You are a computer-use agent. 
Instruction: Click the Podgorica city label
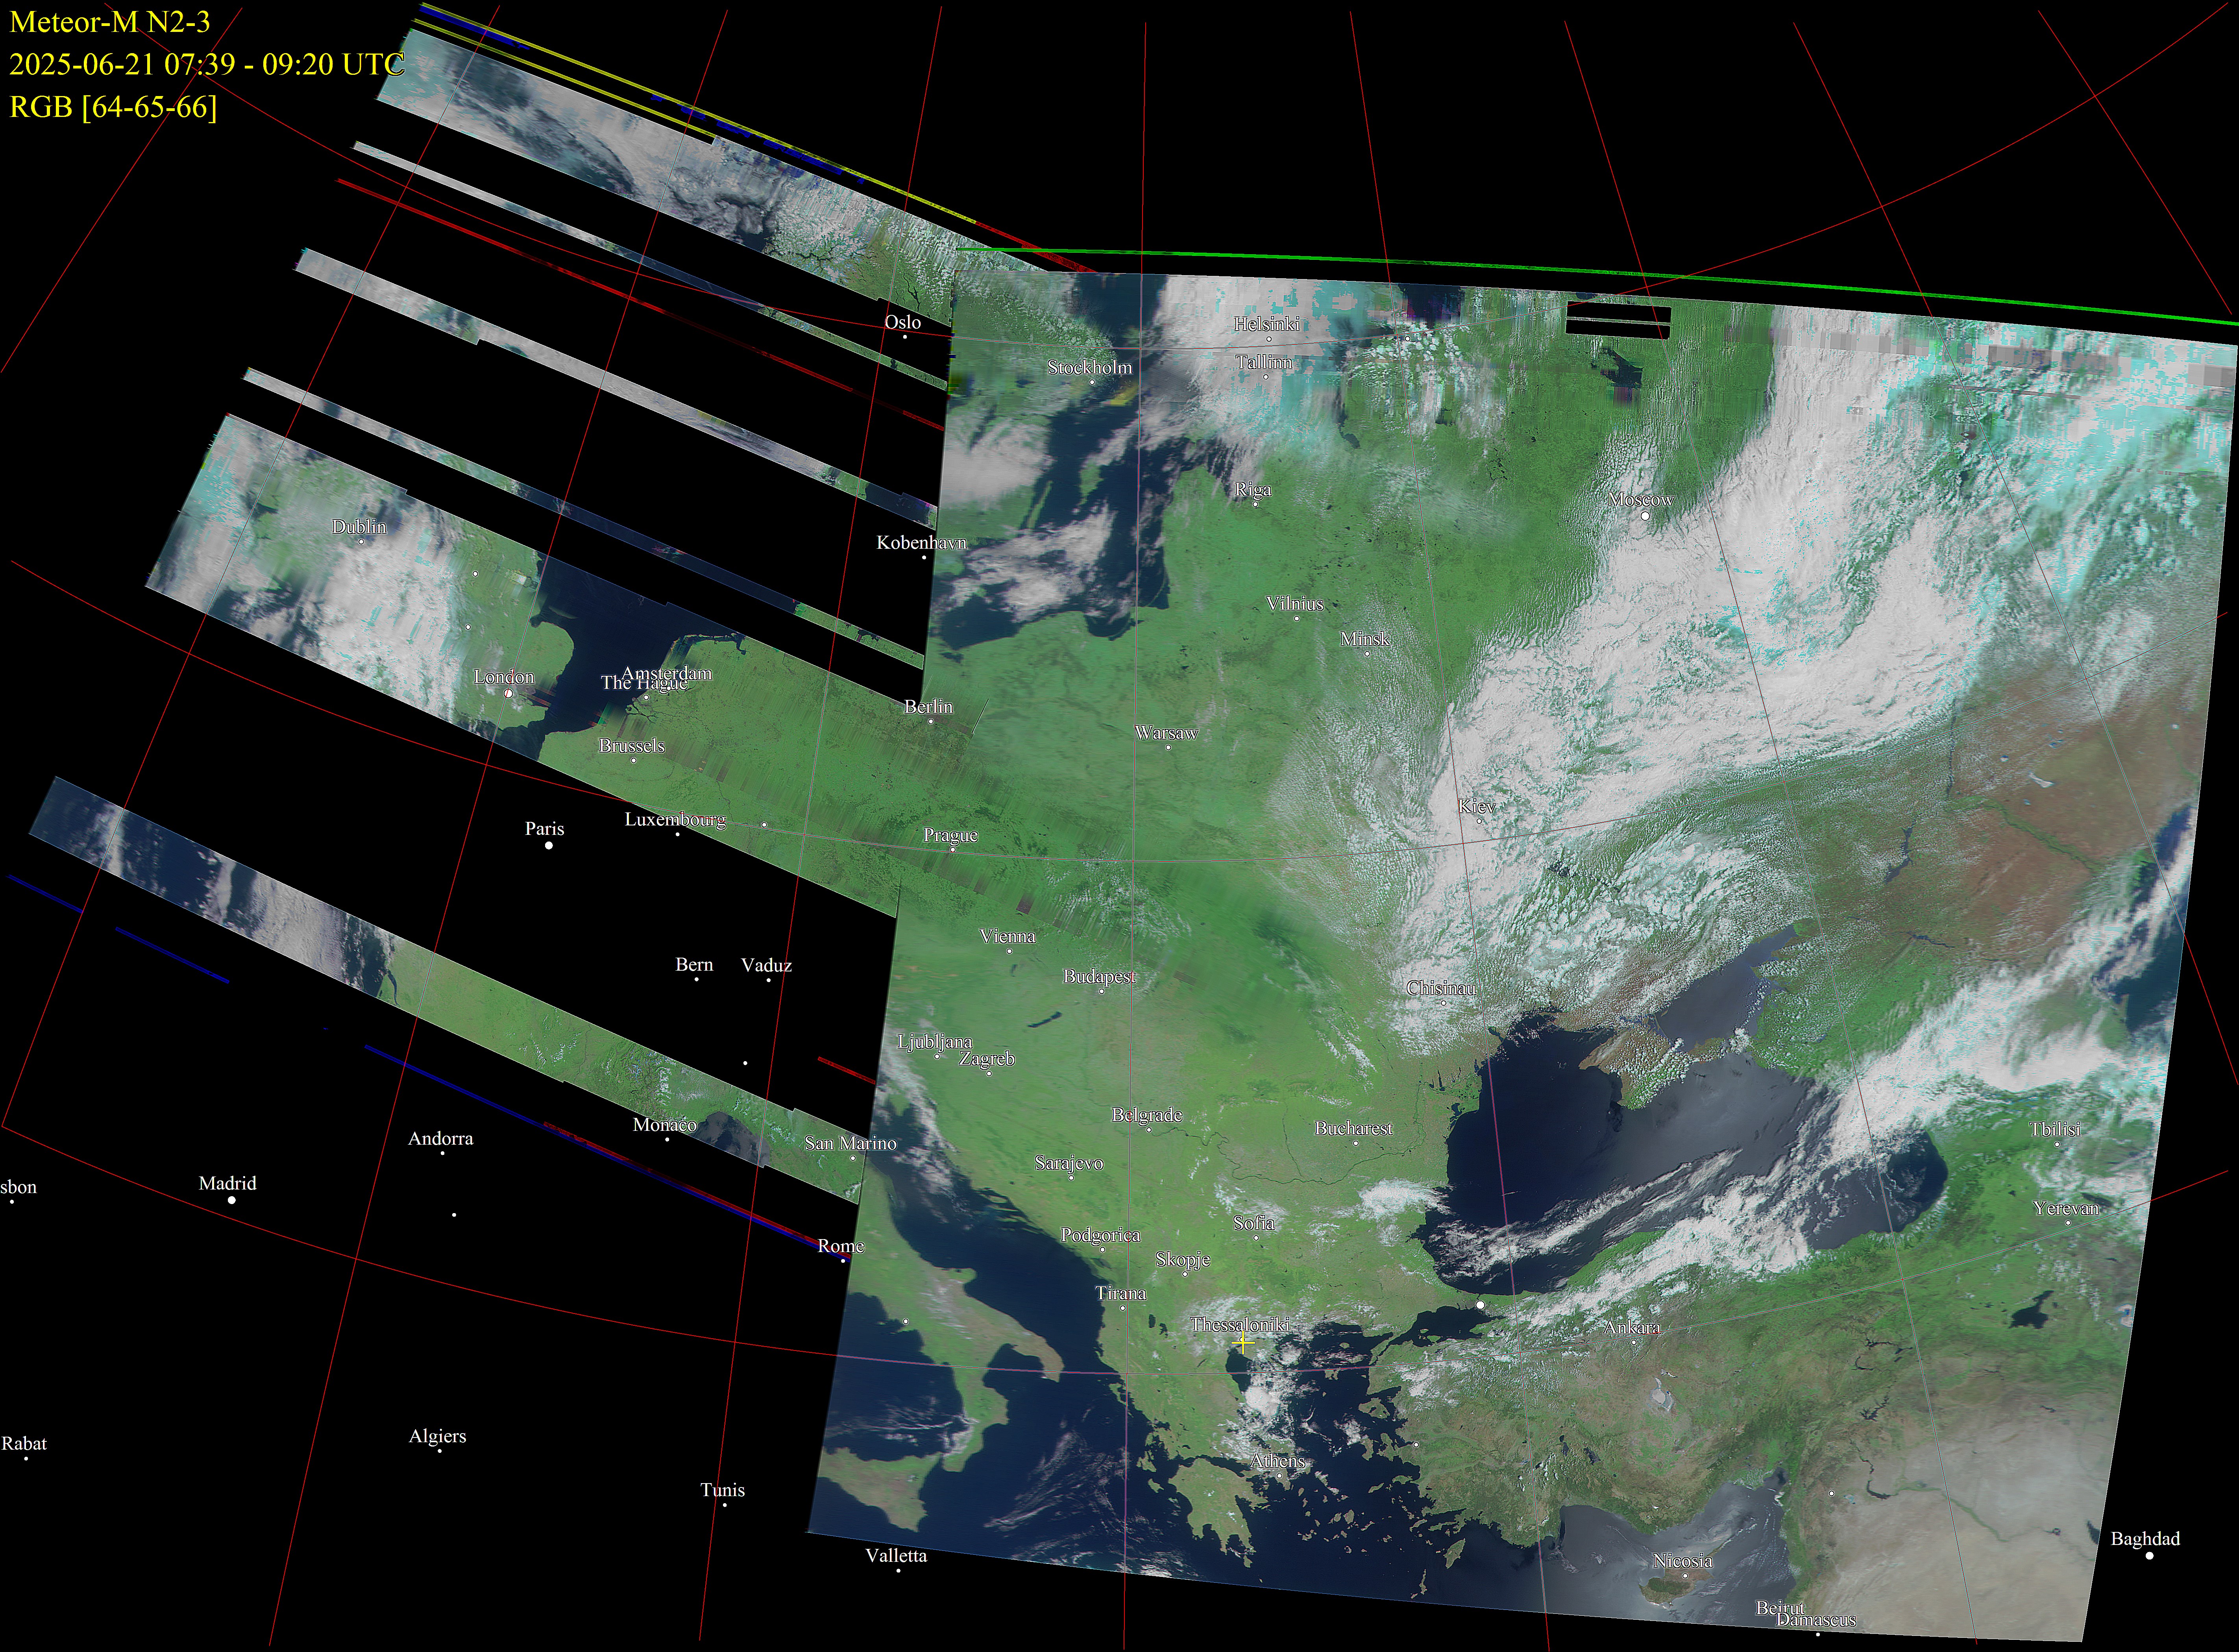pos(1101,1236)
